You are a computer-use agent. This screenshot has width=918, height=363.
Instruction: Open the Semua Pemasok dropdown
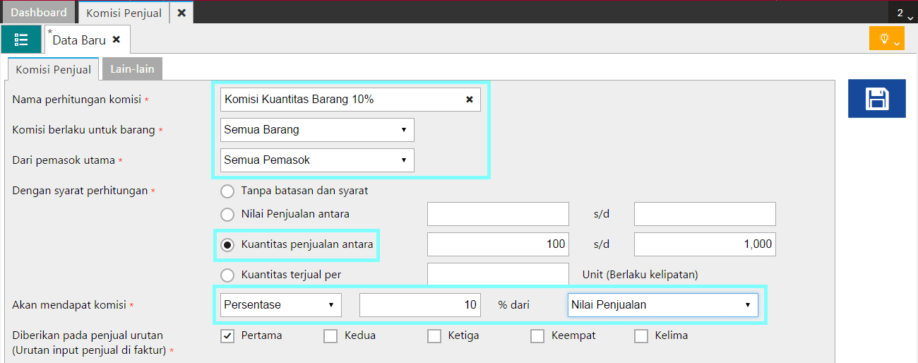pos(317,160)
